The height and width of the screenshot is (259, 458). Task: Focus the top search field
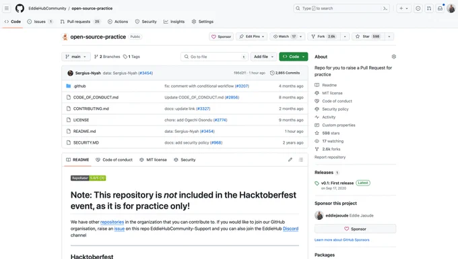pos(342,9)
